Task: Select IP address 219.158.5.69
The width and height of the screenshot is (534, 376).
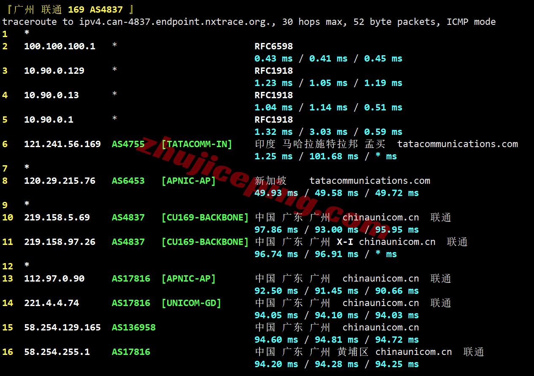Action: 57,218
